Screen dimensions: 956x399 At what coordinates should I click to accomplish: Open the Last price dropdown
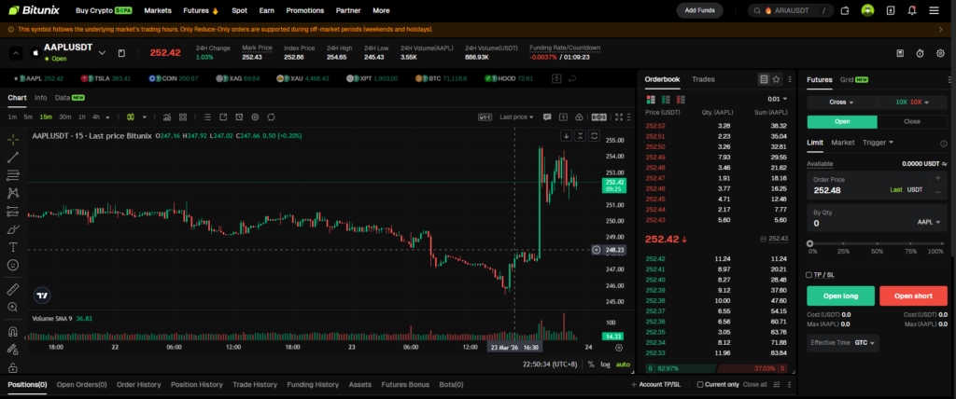[516, 117]
